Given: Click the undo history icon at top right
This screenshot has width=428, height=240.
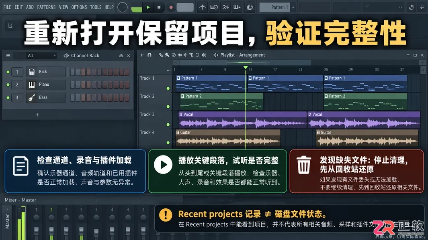Looking at the screenshot, I should coord(412,7).
